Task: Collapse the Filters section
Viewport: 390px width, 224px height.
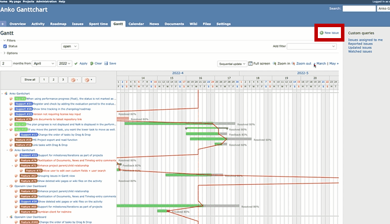Action: pos(5,40)
